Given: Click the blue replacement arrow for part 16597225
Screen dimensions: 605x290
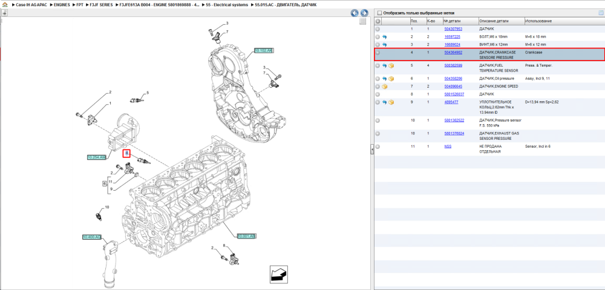Looking at the screenshot, I should click(385, 37).
